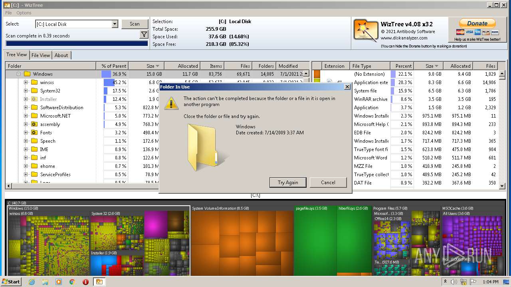
Task: Show hidden tray icons arrow
Action: [x=446, y=281]
